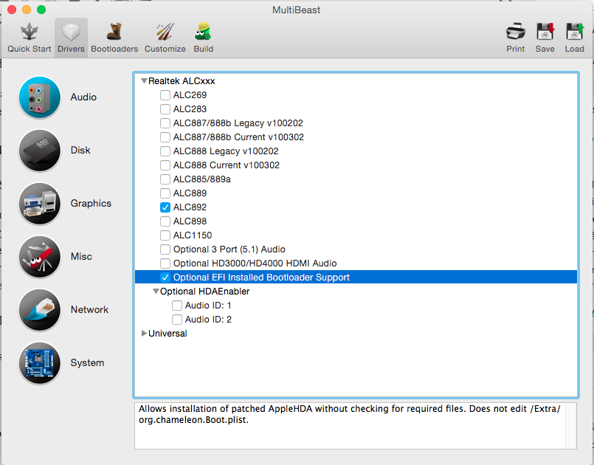Enable Optional 3 Port (5.1) Audio checkbox
The image size is (594, 465).
[x=165, y=249]
